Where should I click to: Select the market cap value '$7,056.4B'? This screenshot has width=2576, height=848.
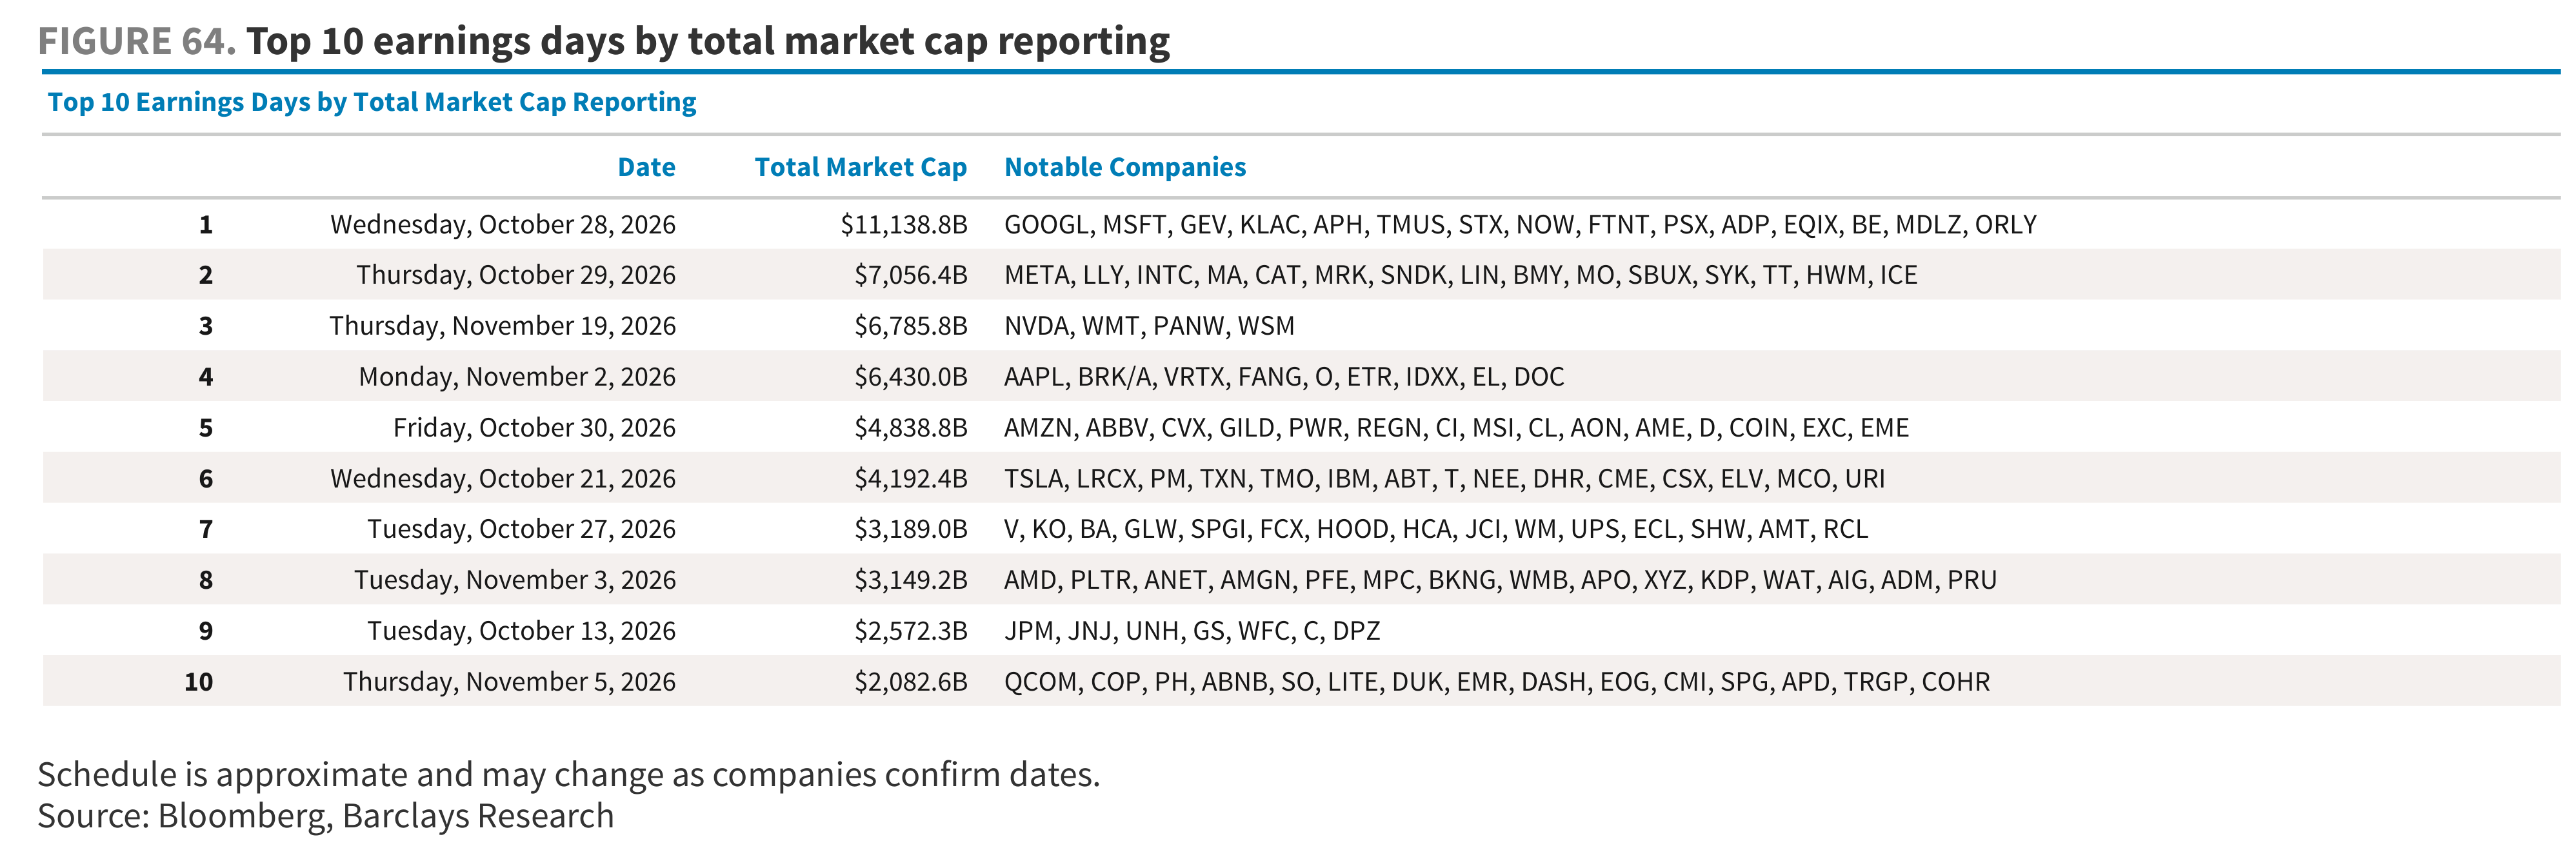[910, 275]
